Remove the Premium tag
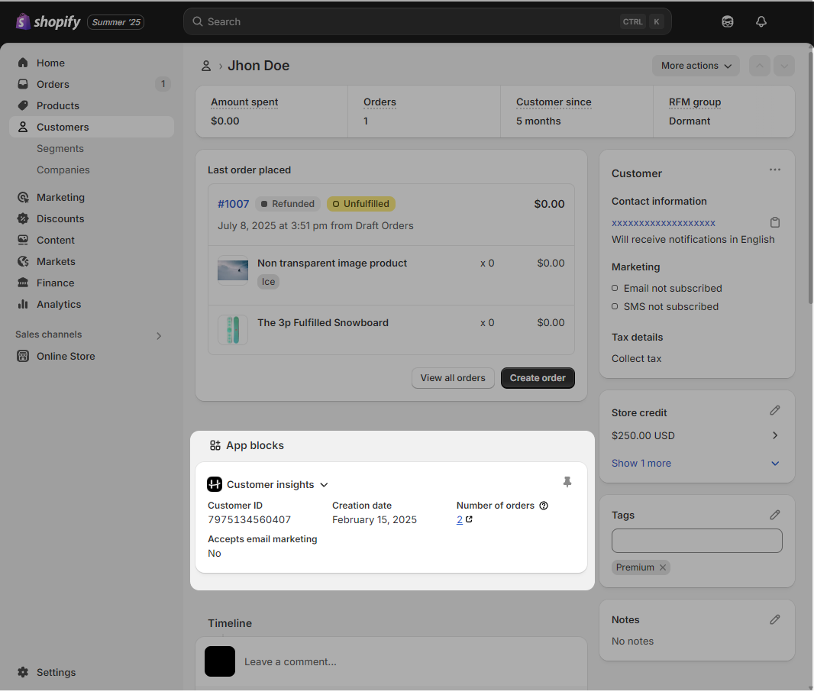Image resolution: width=814 pixels, height=695 pixels. pos(663,567)
